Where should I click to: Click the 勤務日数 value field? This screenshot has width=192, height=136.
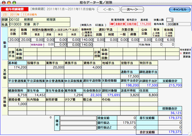[25, 40]
